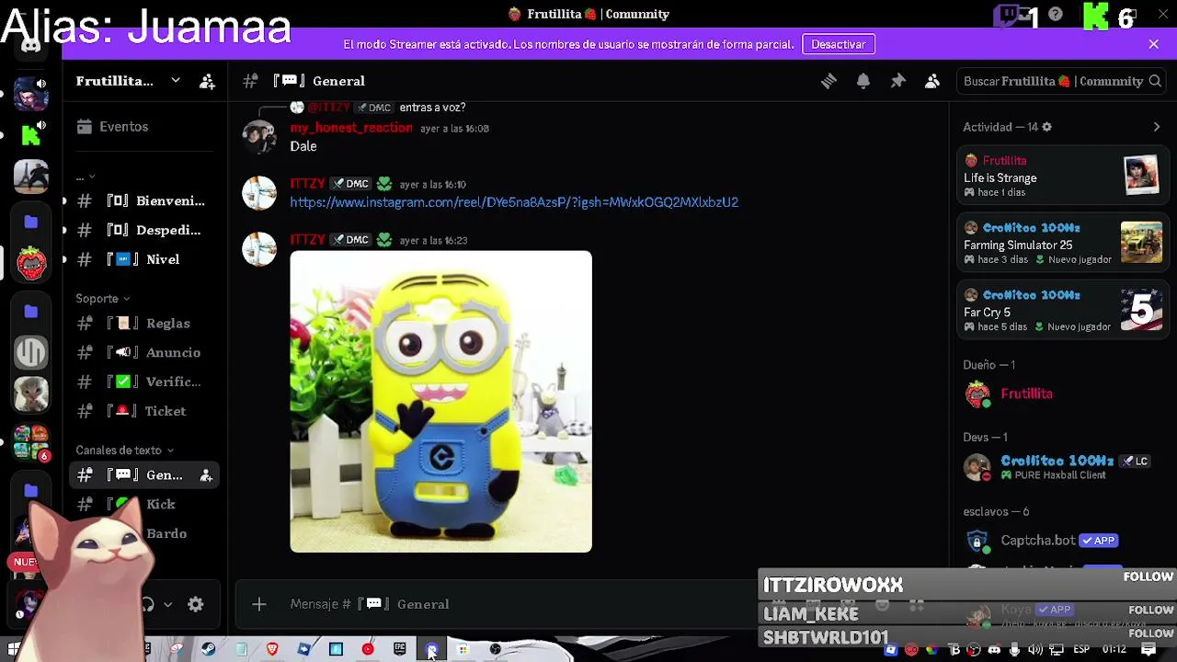The image size is (1177, 662).
Task: Click the Windows Start button
Action: pyautogui.click(x=13, y=649)
